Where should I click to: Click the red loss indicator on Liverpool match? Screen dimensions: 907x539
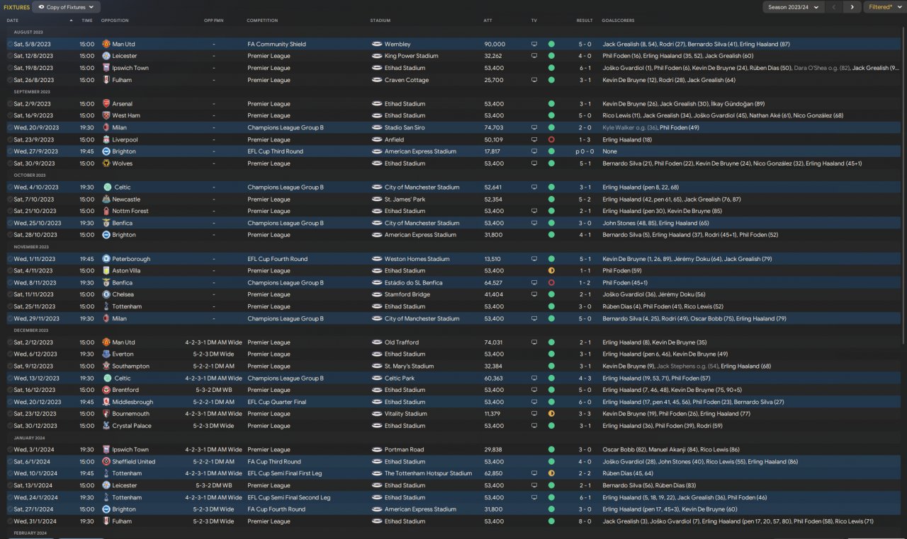pyautogui.click(x=551, y=139)
